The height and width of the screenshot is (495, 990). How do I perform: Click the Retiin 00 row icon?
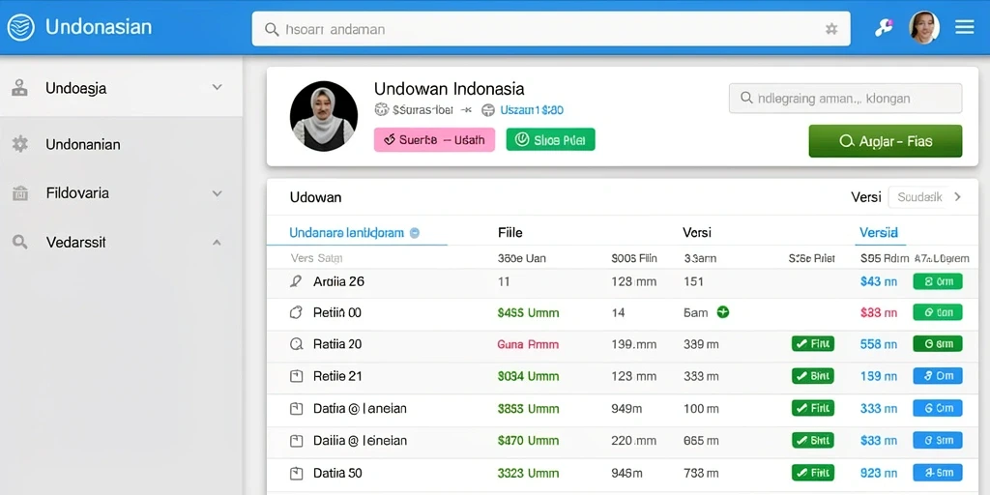[296, 312]
